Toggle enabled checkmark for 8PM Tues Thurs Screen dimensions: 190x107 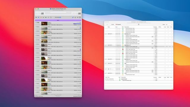[x=106, y=69]
